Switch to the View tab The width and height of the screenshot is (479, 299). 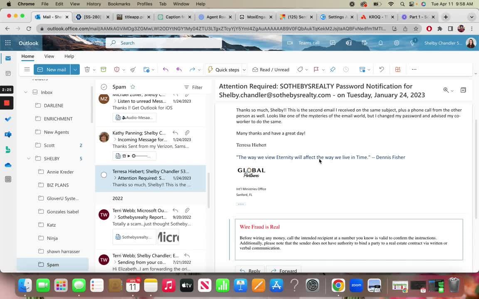(x=49, y=56)
